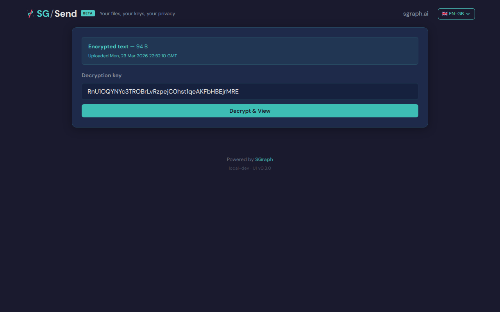Click the BETA badge next to the logo
The height and width of the screenshot is (312, 500).
[87, 13]
